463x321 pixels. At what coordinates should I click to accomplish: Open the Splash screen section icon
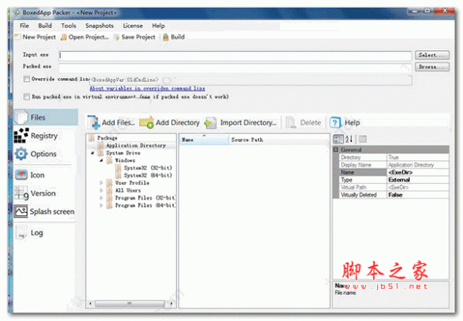click(22, 211)
